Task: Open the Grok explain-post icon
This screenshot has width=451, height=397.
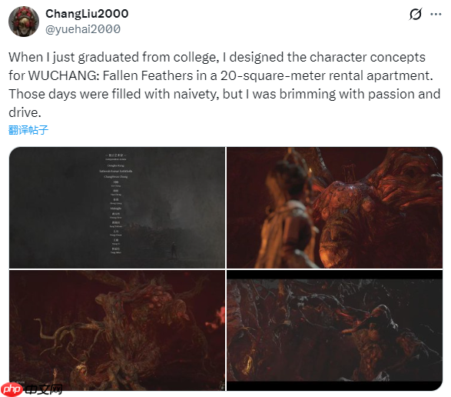Action: [416, 14]
